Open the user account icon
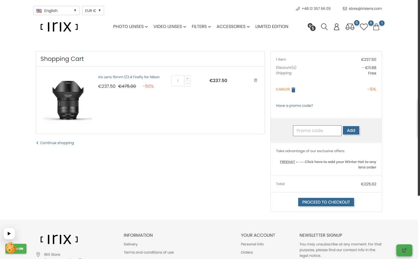The height and width of the screenshot is (259, 420). click(x=337, y=27)
